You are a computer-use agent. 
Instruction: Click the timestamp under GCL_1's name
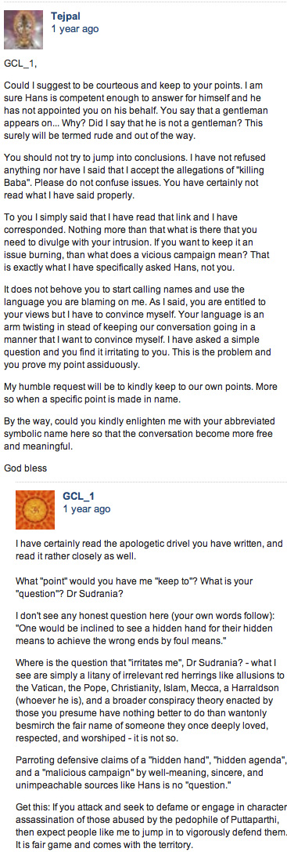point(87,509)
